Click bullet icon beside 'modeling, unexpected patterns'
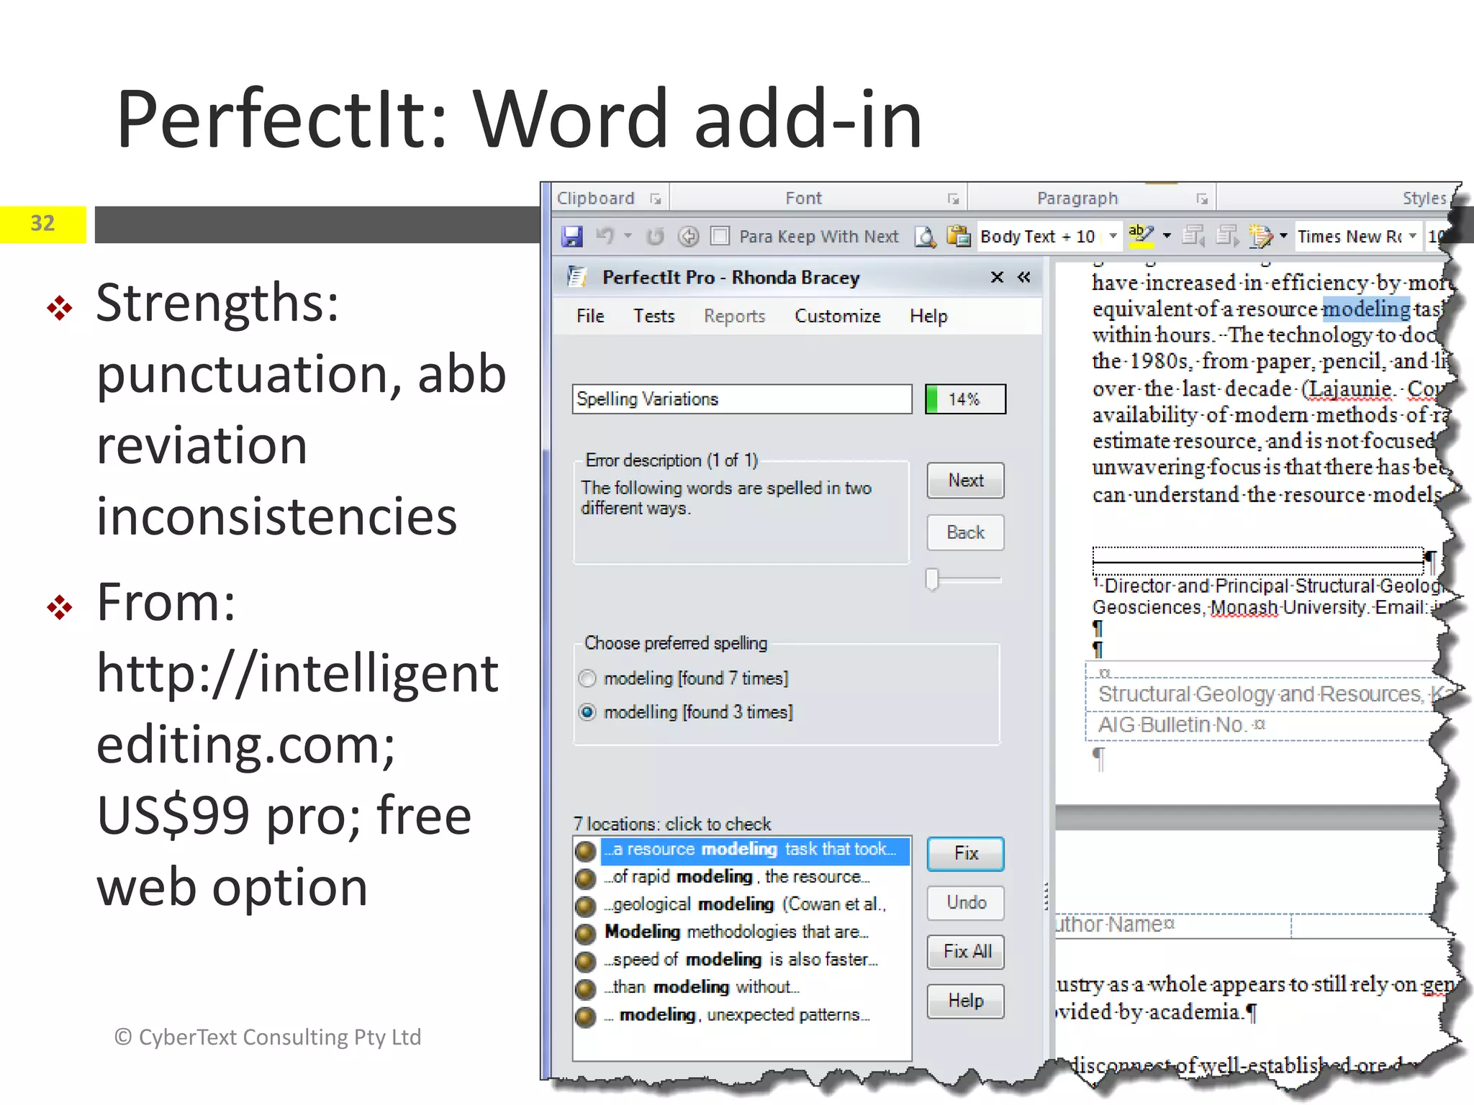1474x1105 pixels. tap(586, 1017)
